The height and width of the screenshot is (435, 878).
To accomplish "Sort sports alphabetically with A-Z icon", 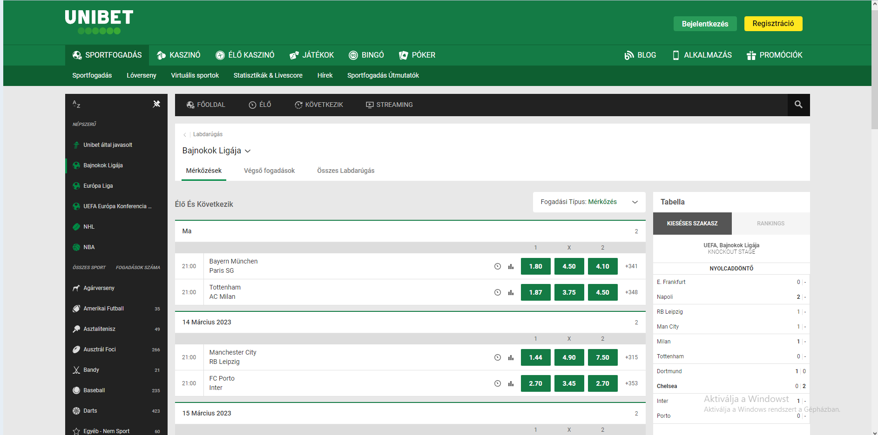I will 76,104.
